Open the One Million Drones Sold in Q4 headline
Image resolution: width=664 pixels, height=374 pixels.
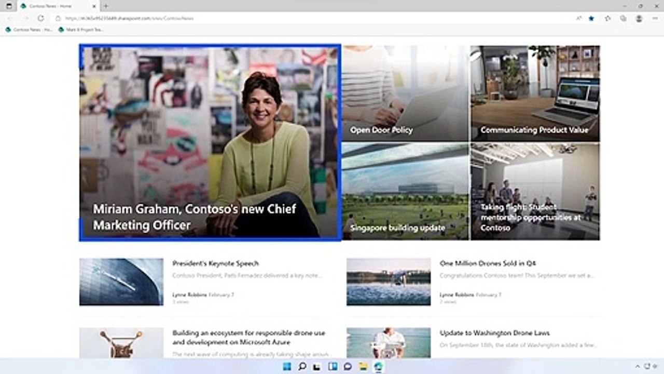click(x=488, y=263)
